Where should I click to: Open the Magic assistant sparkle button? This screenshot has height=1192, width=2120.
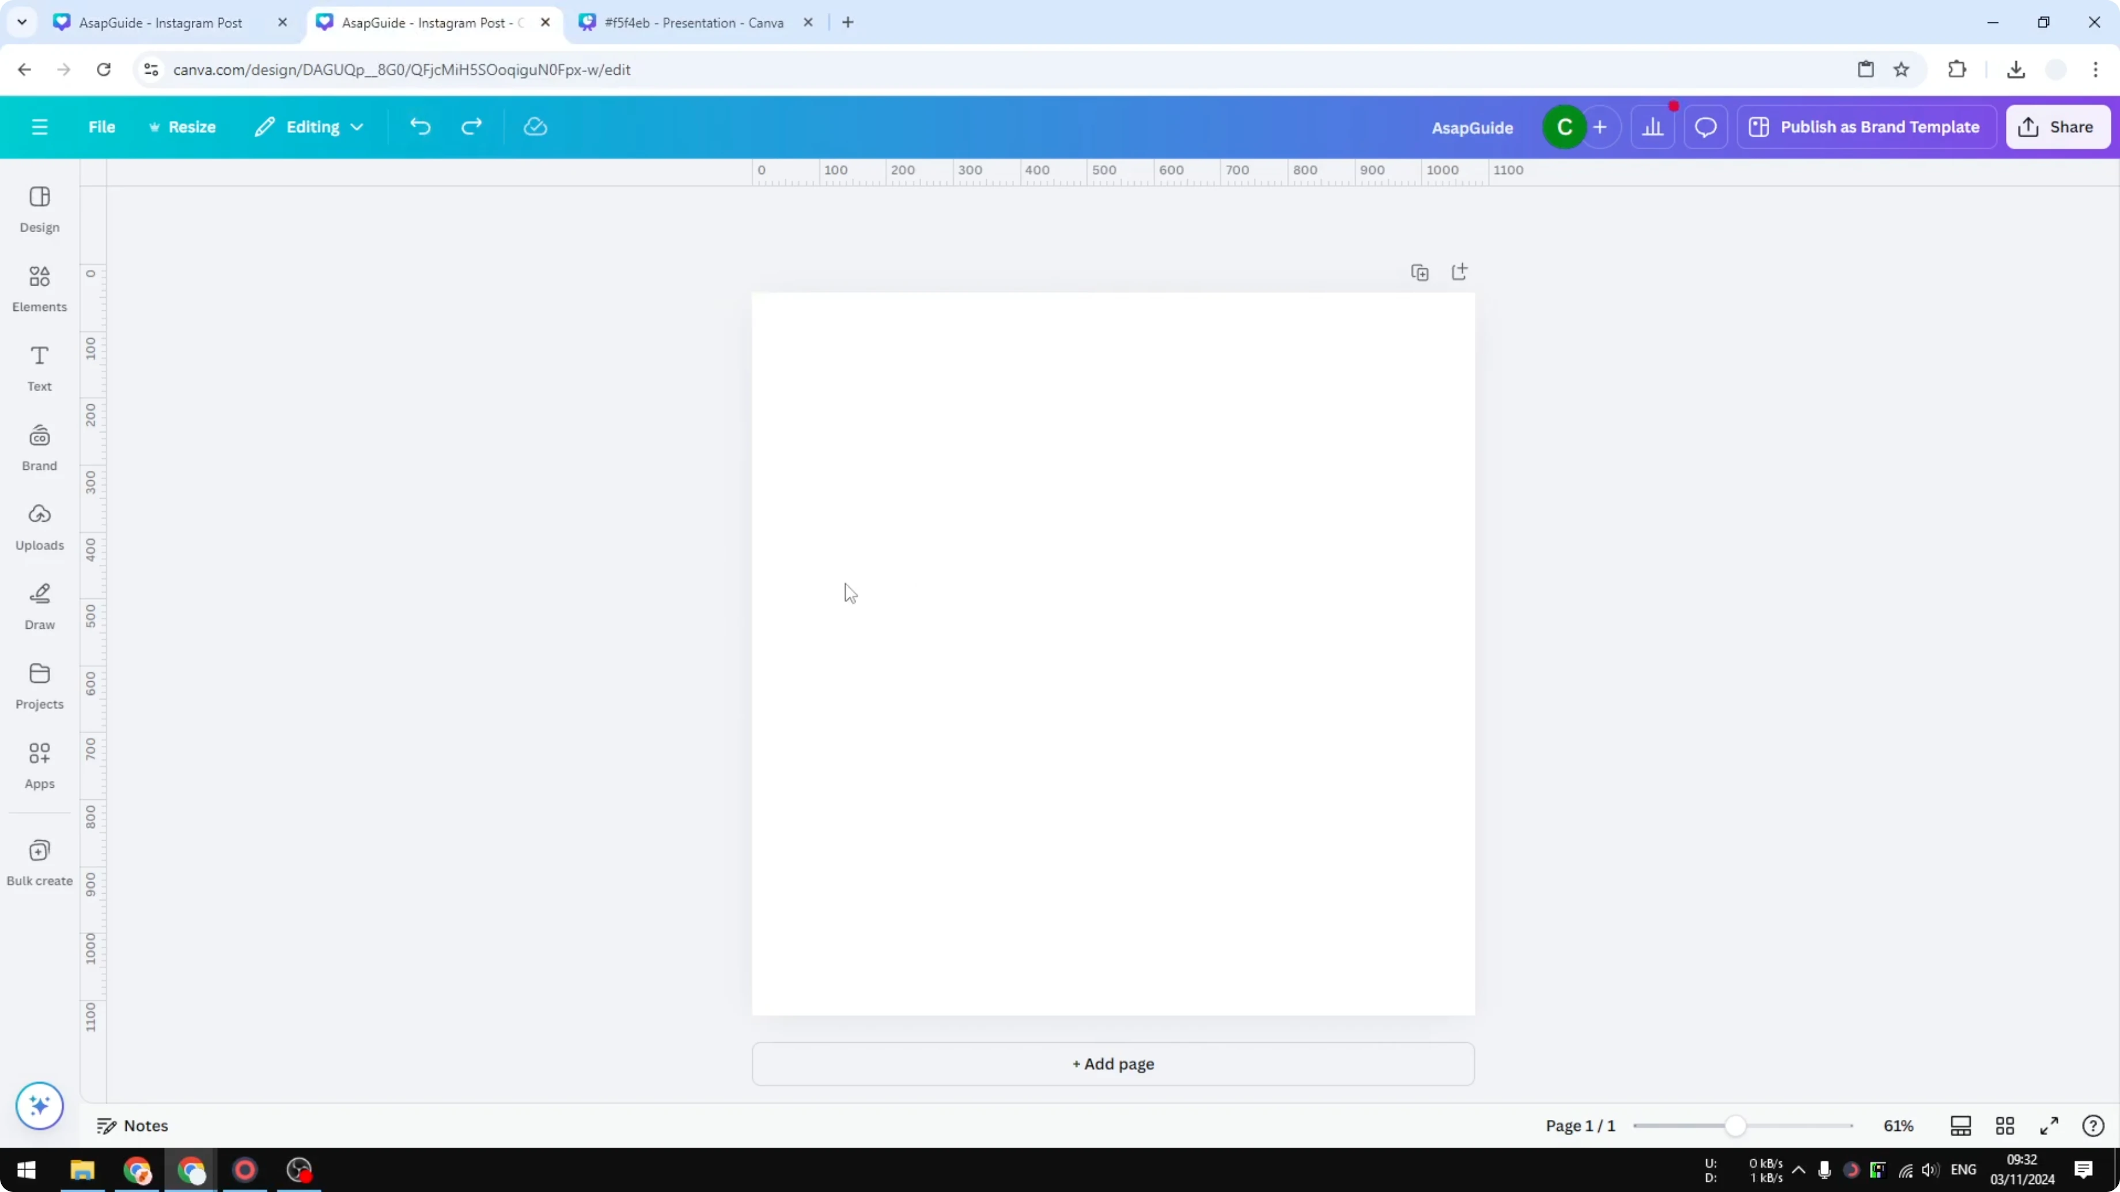(39, 1106)
